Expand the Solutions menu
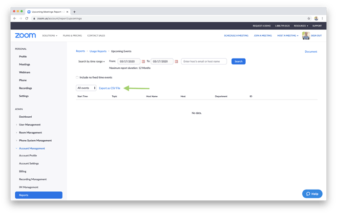This screenshot has height=214, width=337. pos(50,36)
